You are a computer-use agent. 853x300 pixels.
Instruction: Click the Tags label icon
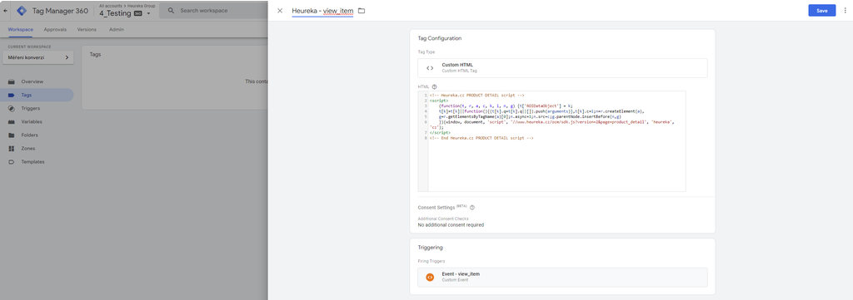pos(11,95)
